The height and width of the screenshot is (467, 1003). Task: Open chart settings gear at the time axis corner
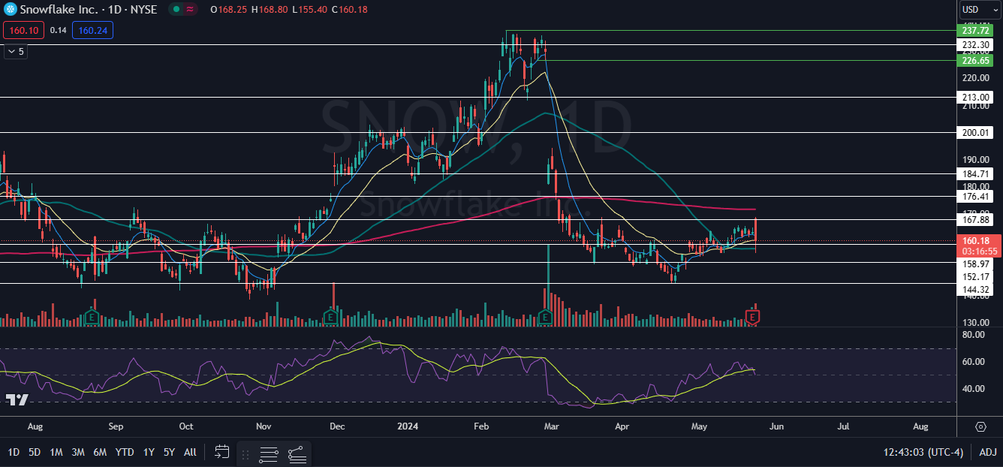click(980, 426)
